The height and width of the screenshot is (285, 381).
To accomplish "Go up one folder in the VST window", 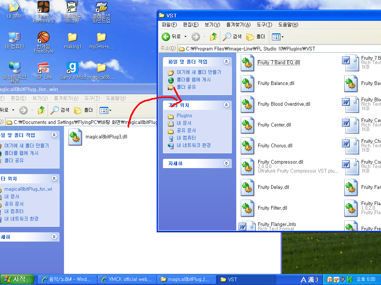I will click(x=213, y=37).
